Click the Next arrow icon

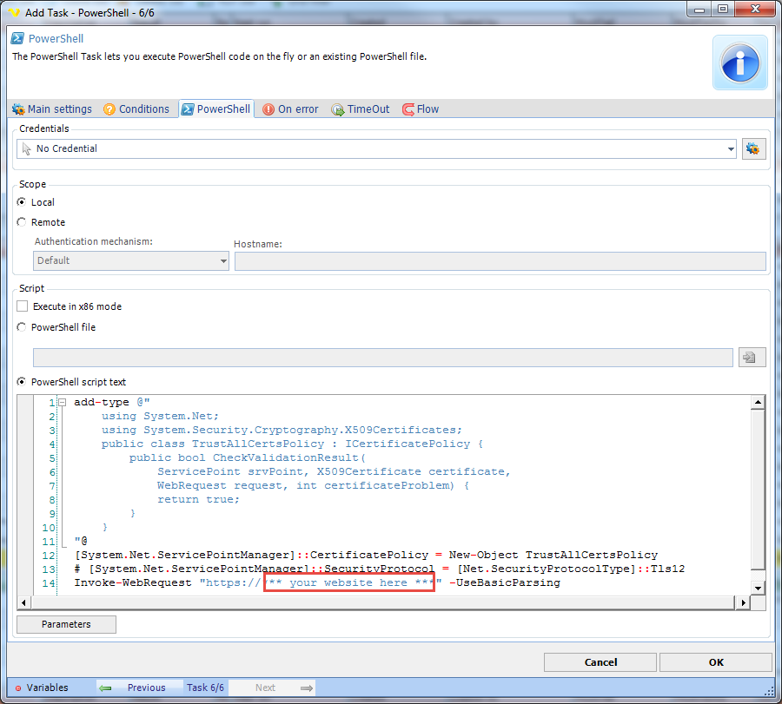pos(306,688)
